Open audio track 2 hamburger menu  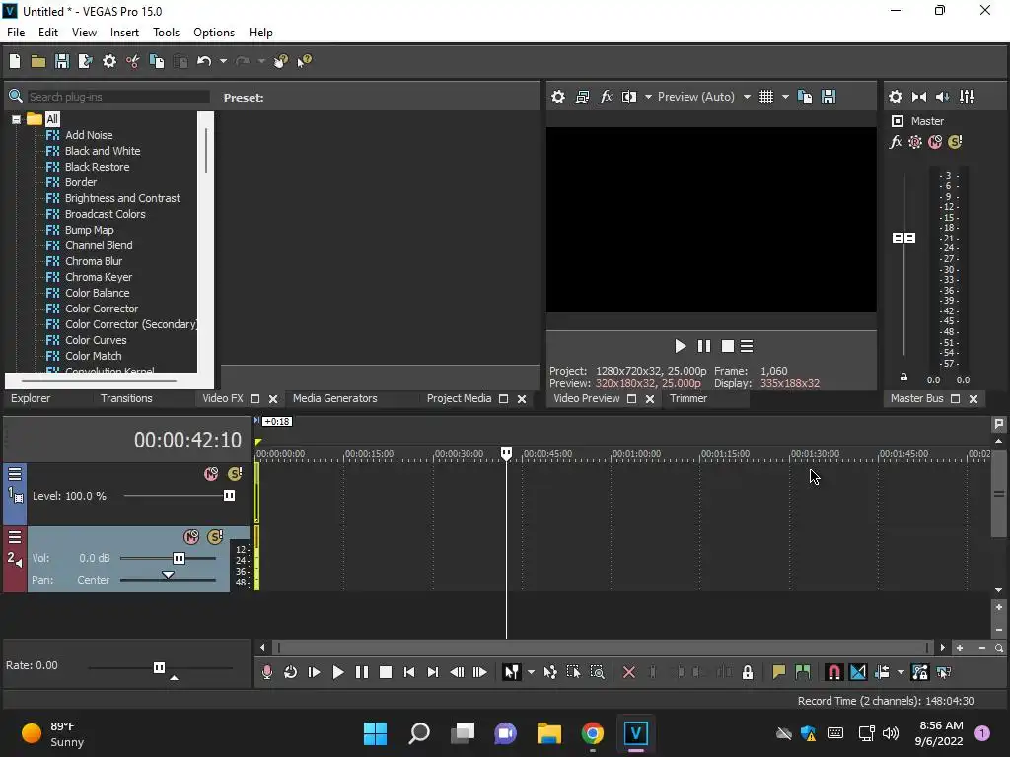(15, 537)
